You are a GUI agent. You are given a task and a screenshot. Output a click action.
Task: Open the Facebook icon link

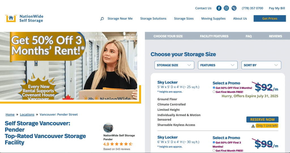[219, 8]
